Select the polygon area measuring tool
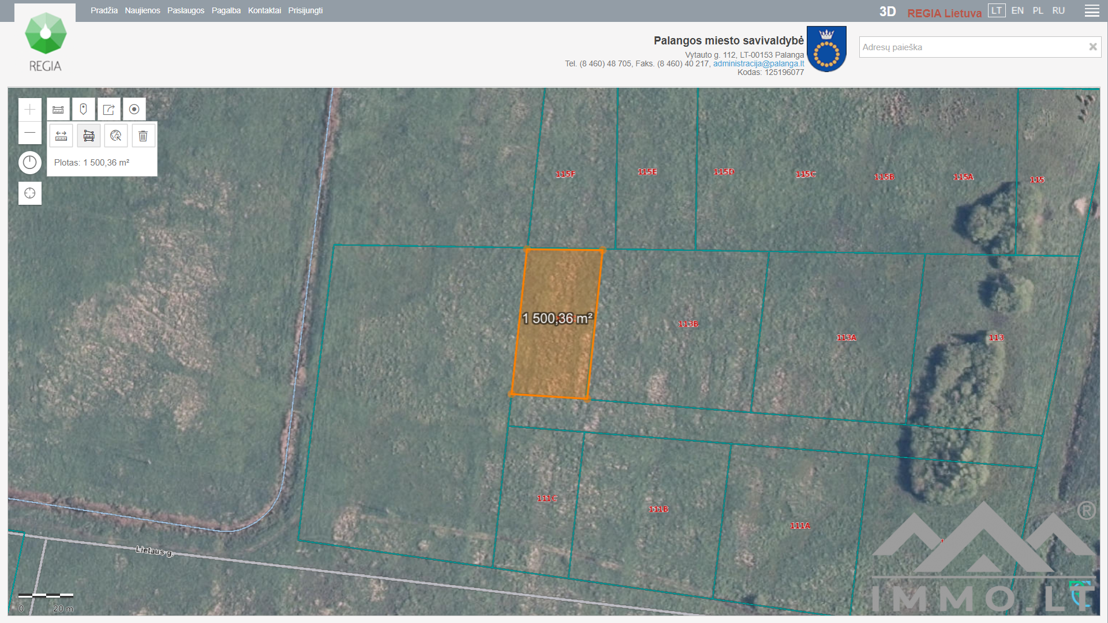1108x623 pixels. tap(89, 136)
